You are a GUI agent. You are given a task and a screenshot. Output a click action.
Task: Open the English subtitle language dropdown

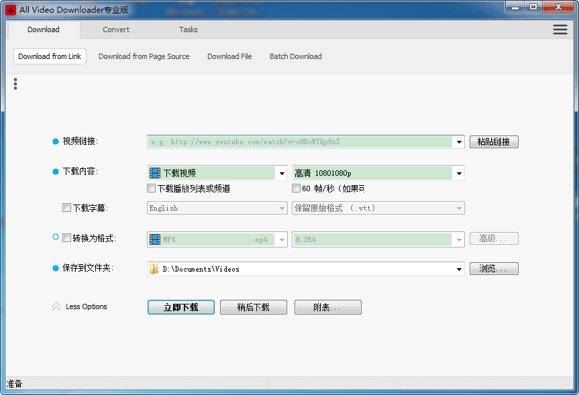[x=282, y=208]
